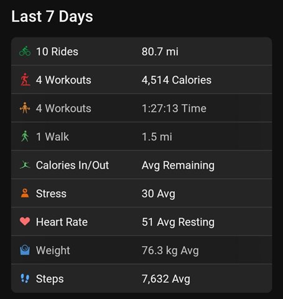The width and height of the screenshot is (283, 299).
Task: Select the 1 Walk entry
Action: [x=142, y=136]
